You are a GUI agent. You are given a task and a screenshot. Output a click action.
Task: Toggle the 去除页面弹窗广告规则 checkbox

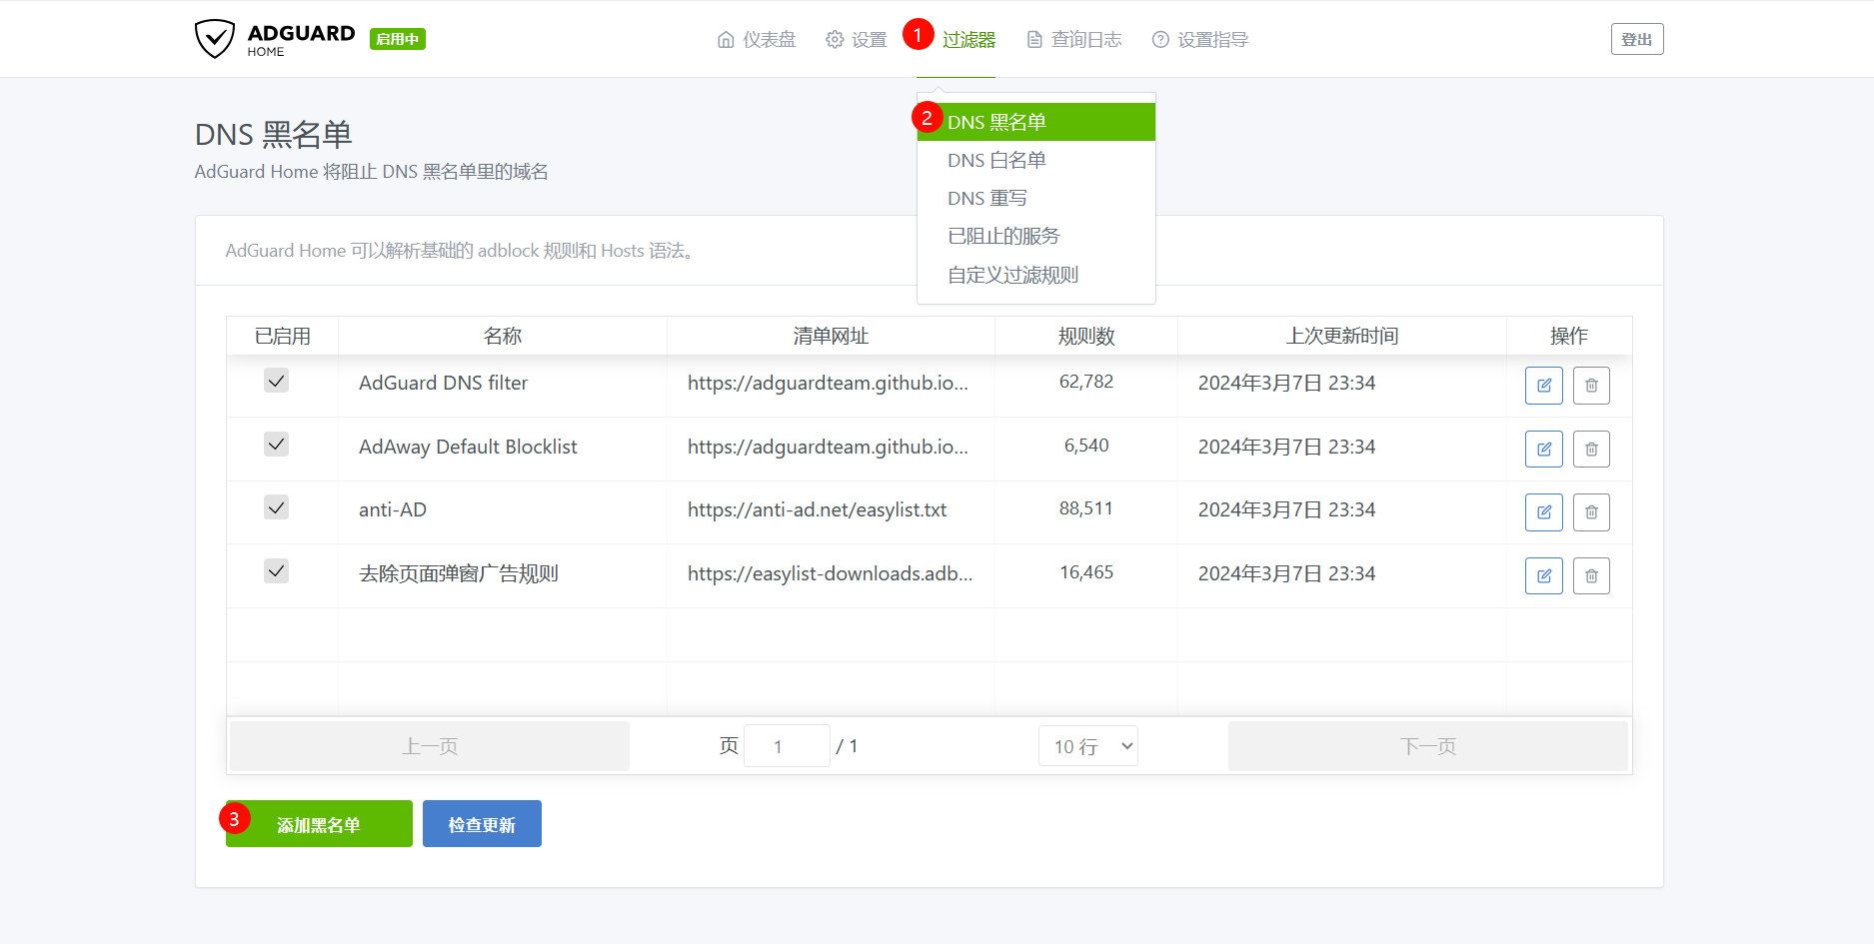pos(277,571)
